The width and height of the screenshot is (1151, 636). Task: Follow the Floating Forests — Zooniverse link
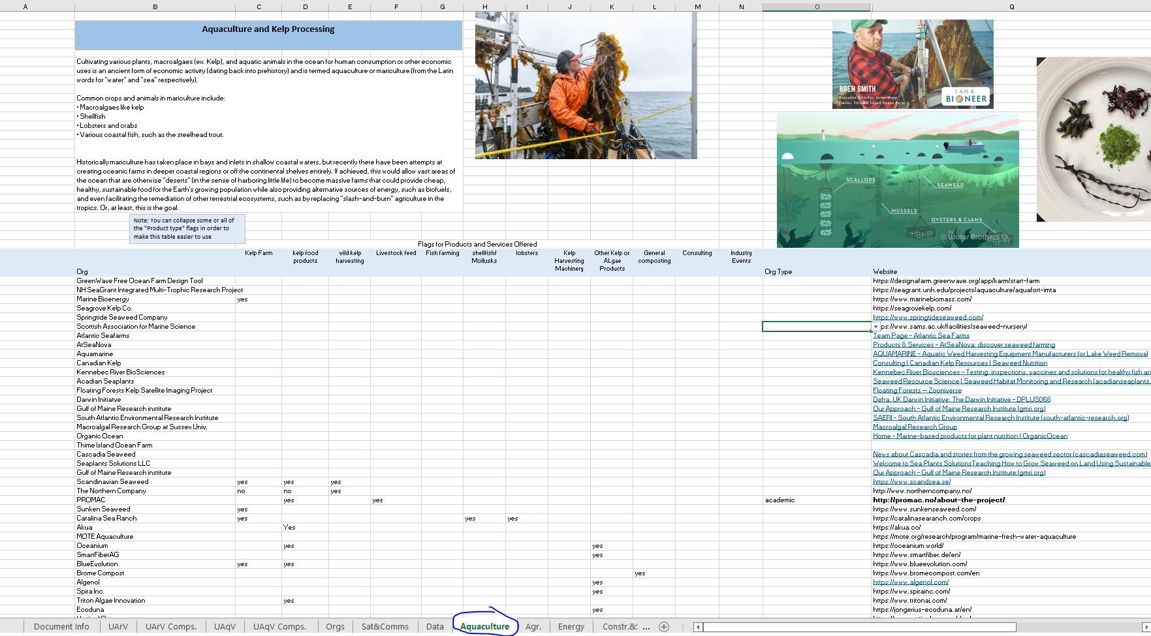click(917, 391)
